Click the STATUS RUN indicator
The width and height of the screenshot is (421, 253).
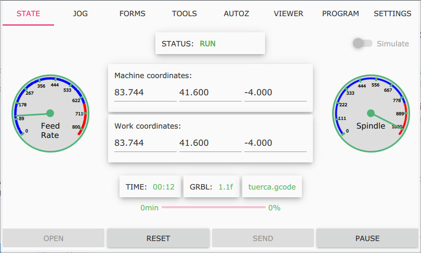coord(210,44)
